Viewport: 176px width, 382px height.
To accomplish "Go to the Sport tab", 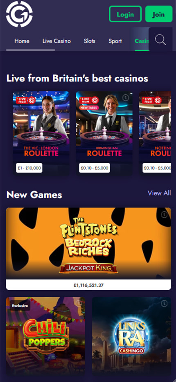I will (115, 41).
